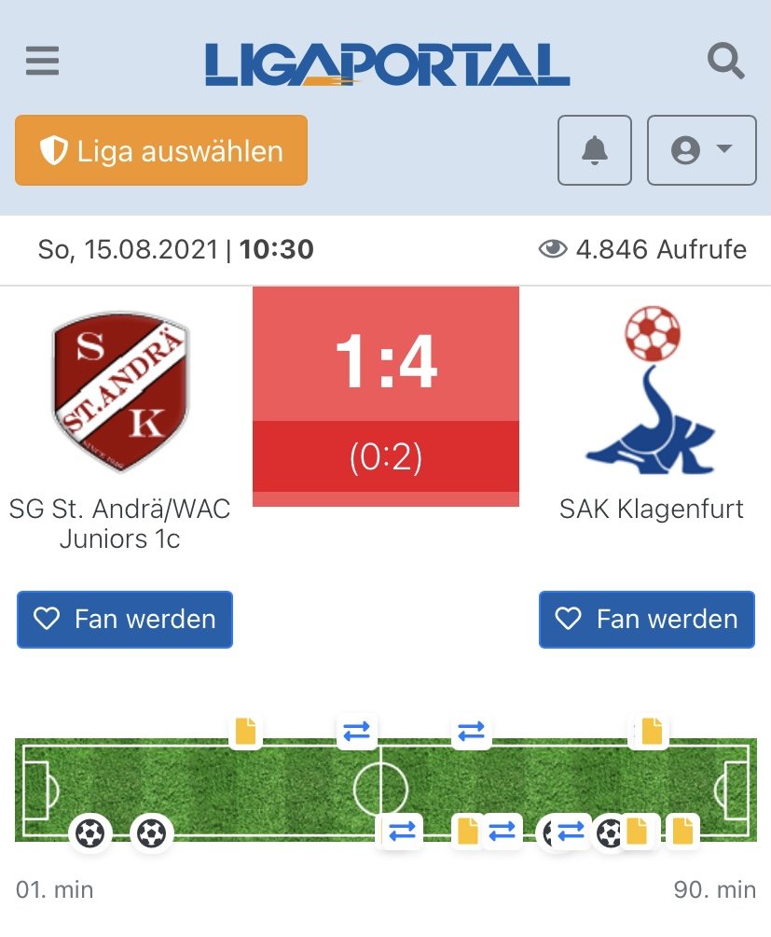Click the last yellow card below the pitch
Viewport: 771px width, 937px height.
(682, 832)
